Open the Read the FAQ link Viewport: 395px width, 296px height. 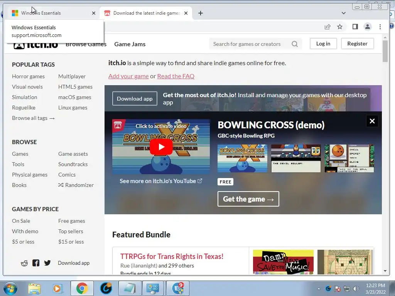(x=176, y=76)
